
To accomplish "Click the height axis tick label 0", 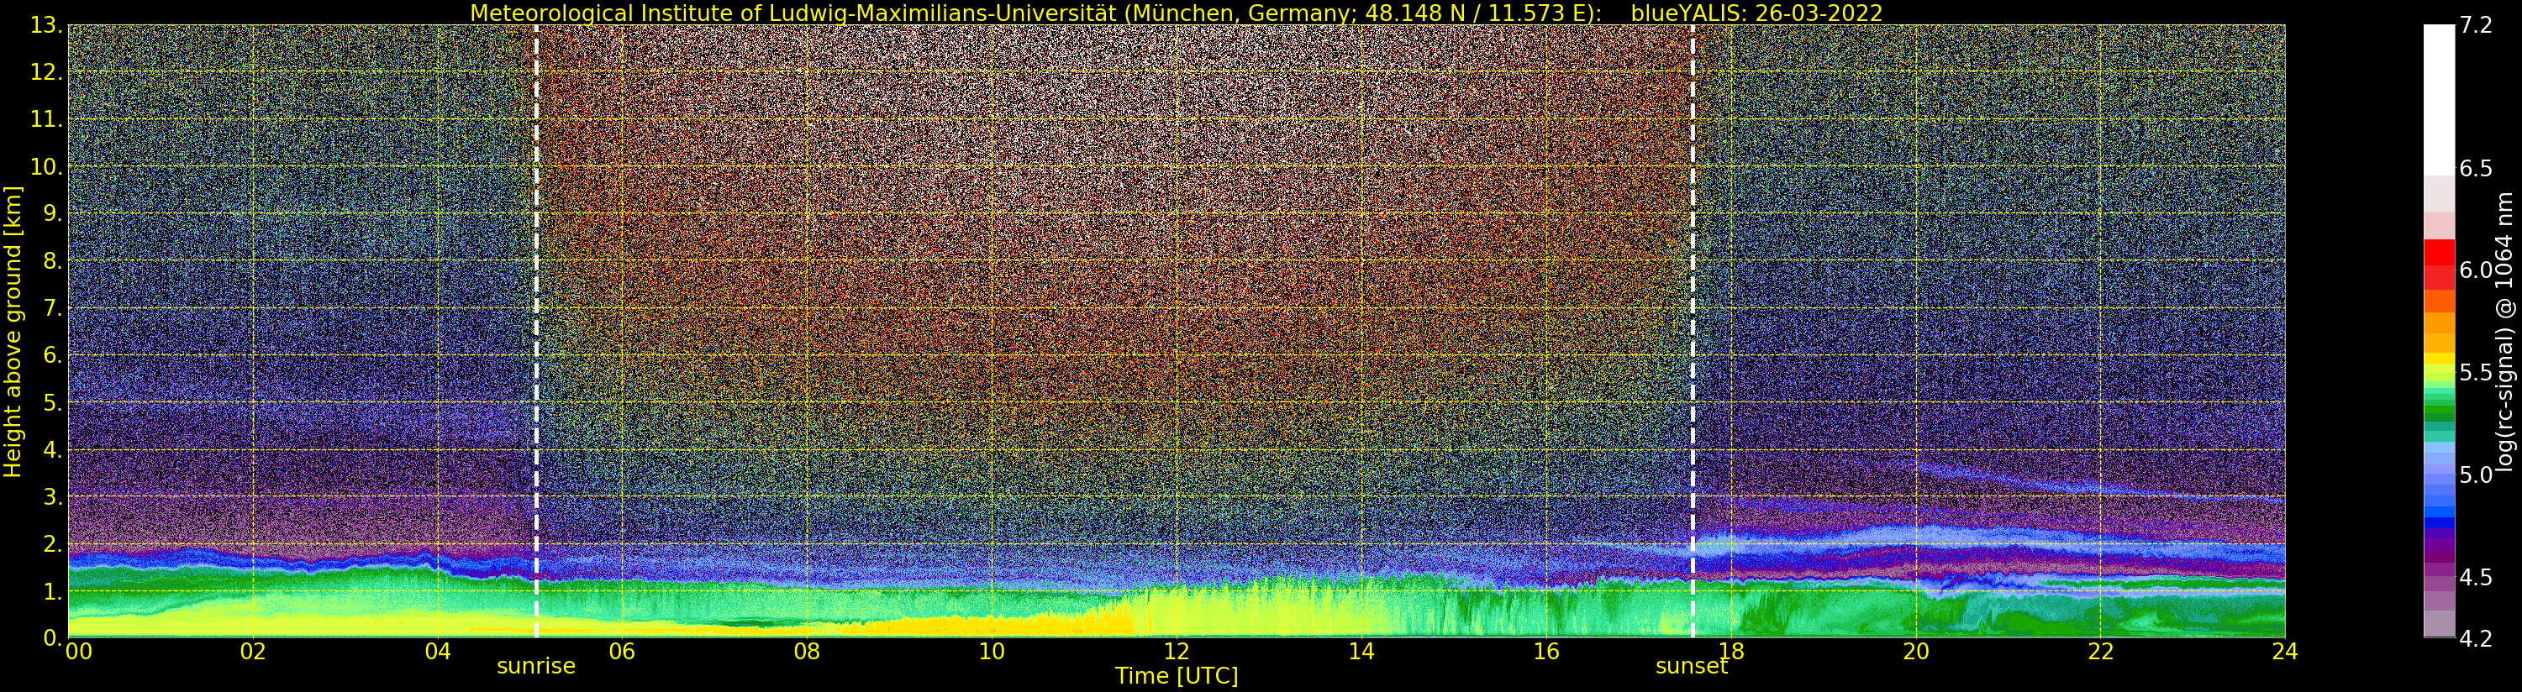I will [52, 637].
